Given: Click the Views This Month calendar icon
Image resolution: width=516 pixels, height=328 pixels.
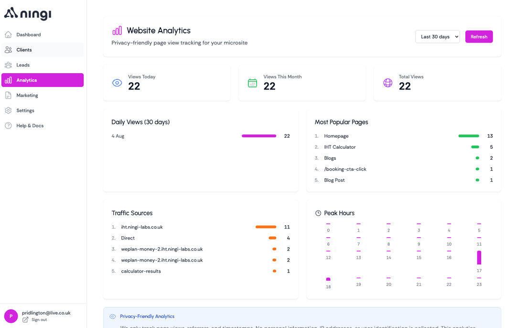Looking at the screenshot, I should 252,83.
